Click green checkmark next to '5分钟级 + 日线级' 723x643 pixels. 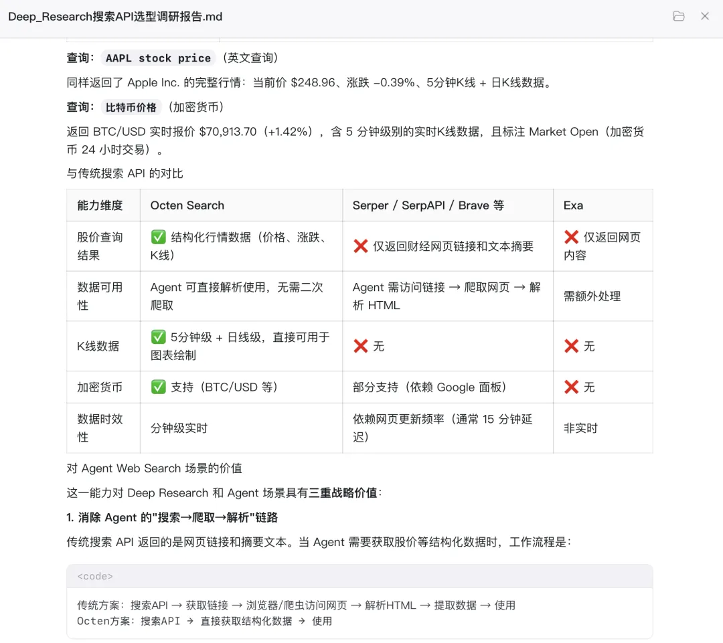pos(158,337)
